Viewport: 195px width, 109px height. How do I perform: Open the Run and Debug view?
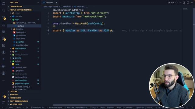pos(3,31)
